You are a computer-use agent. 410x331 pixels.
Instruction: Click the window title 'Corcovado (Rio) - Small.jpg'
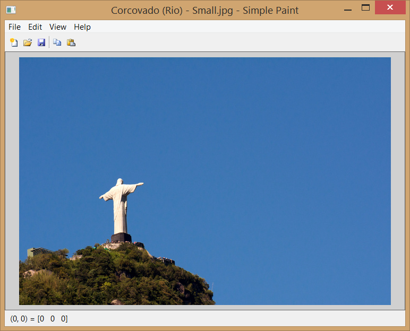(172, 11)
